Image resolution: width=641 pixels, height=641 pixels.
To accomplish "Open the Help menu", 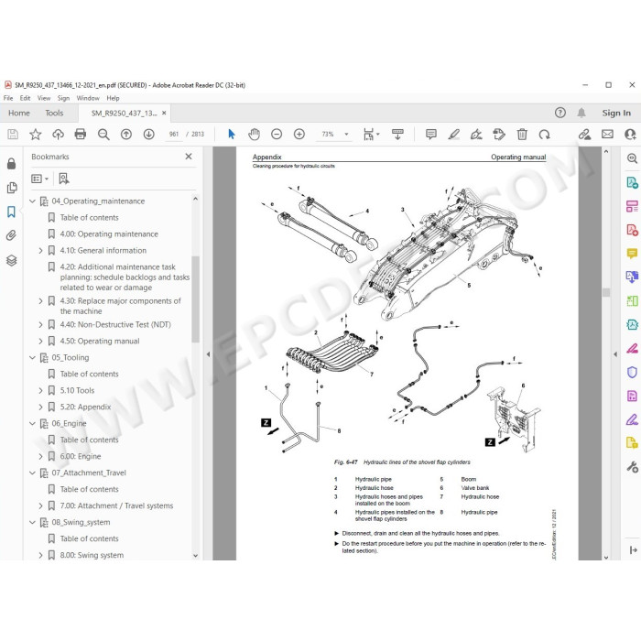I will coord(113,98).
